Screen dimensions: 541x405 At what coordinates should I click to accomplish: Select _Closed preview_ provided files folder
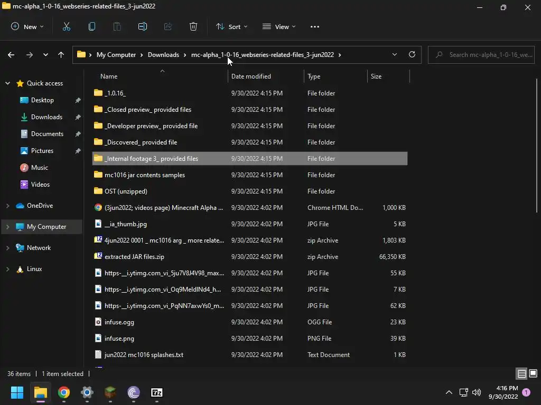(x=250, y=110)
